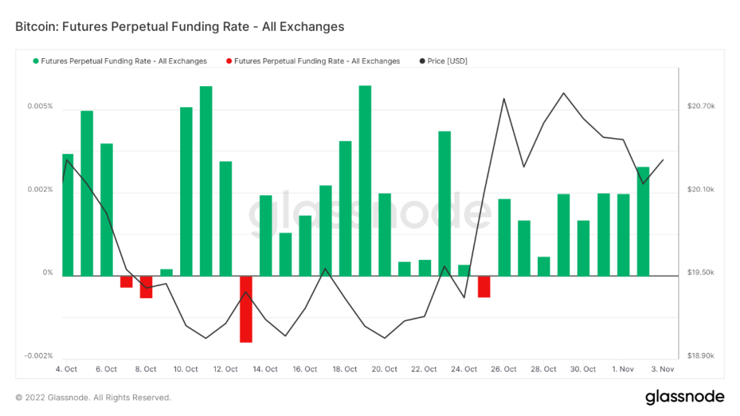Hide the Price [USD] series via its legend label
This screenshot has width=740, height=416.
(447, 61)
